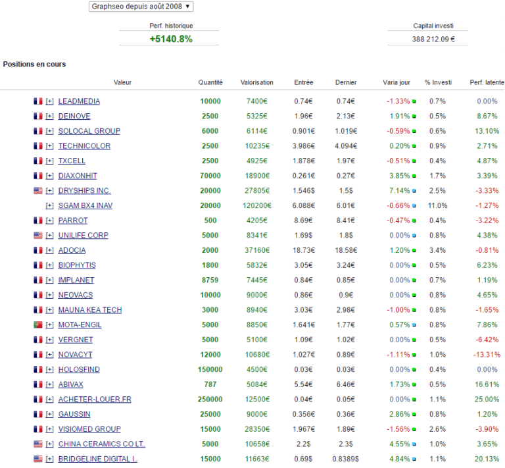Click the Portuguese flag icon beside MOTA-ENGIL

click(x=38, y=325)
